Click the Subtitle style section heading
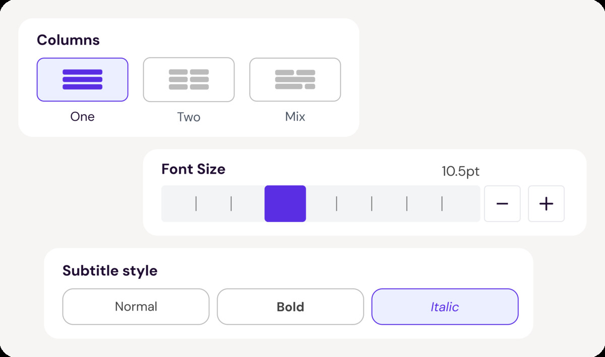 point(110,271)
